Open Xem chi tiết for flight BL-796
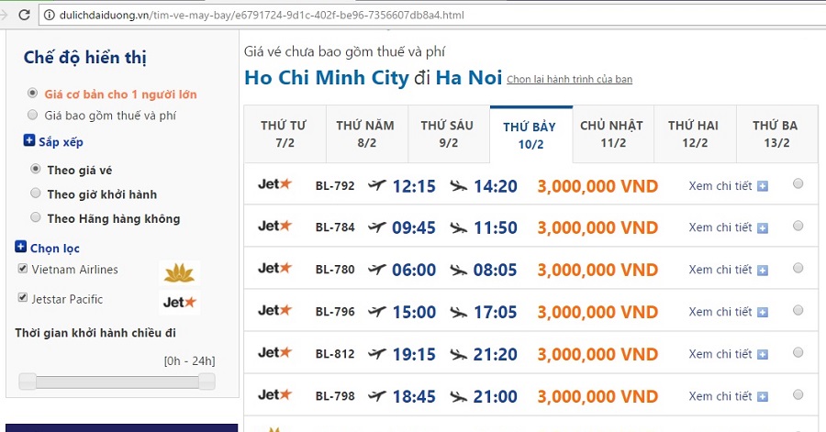The height and width of the screenshot is (432, 826). pyautogui.click(x=720, y=312)
